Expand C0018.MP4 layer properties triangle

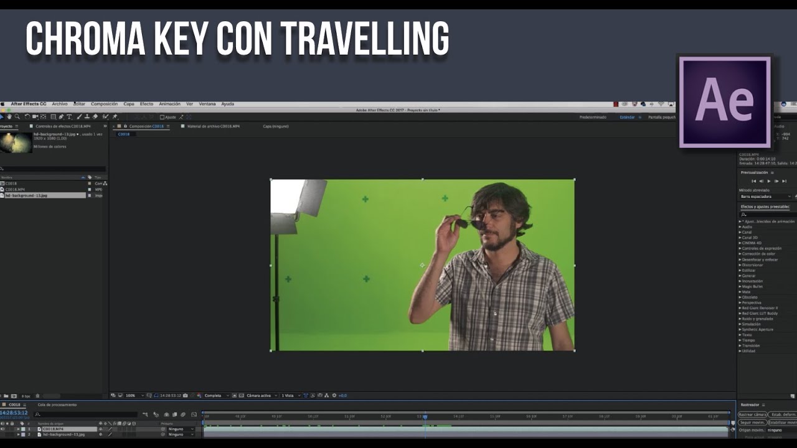(18, 429)
